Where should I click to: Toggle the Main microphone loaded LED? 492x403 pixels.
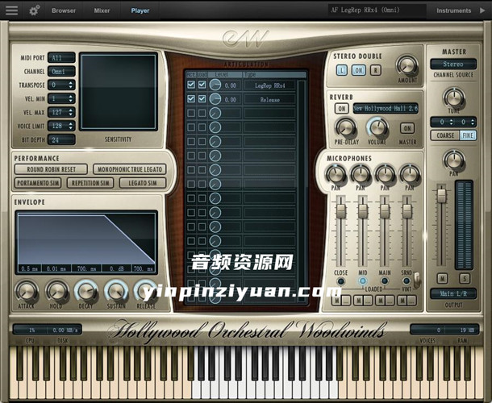[x=385, y=281]
